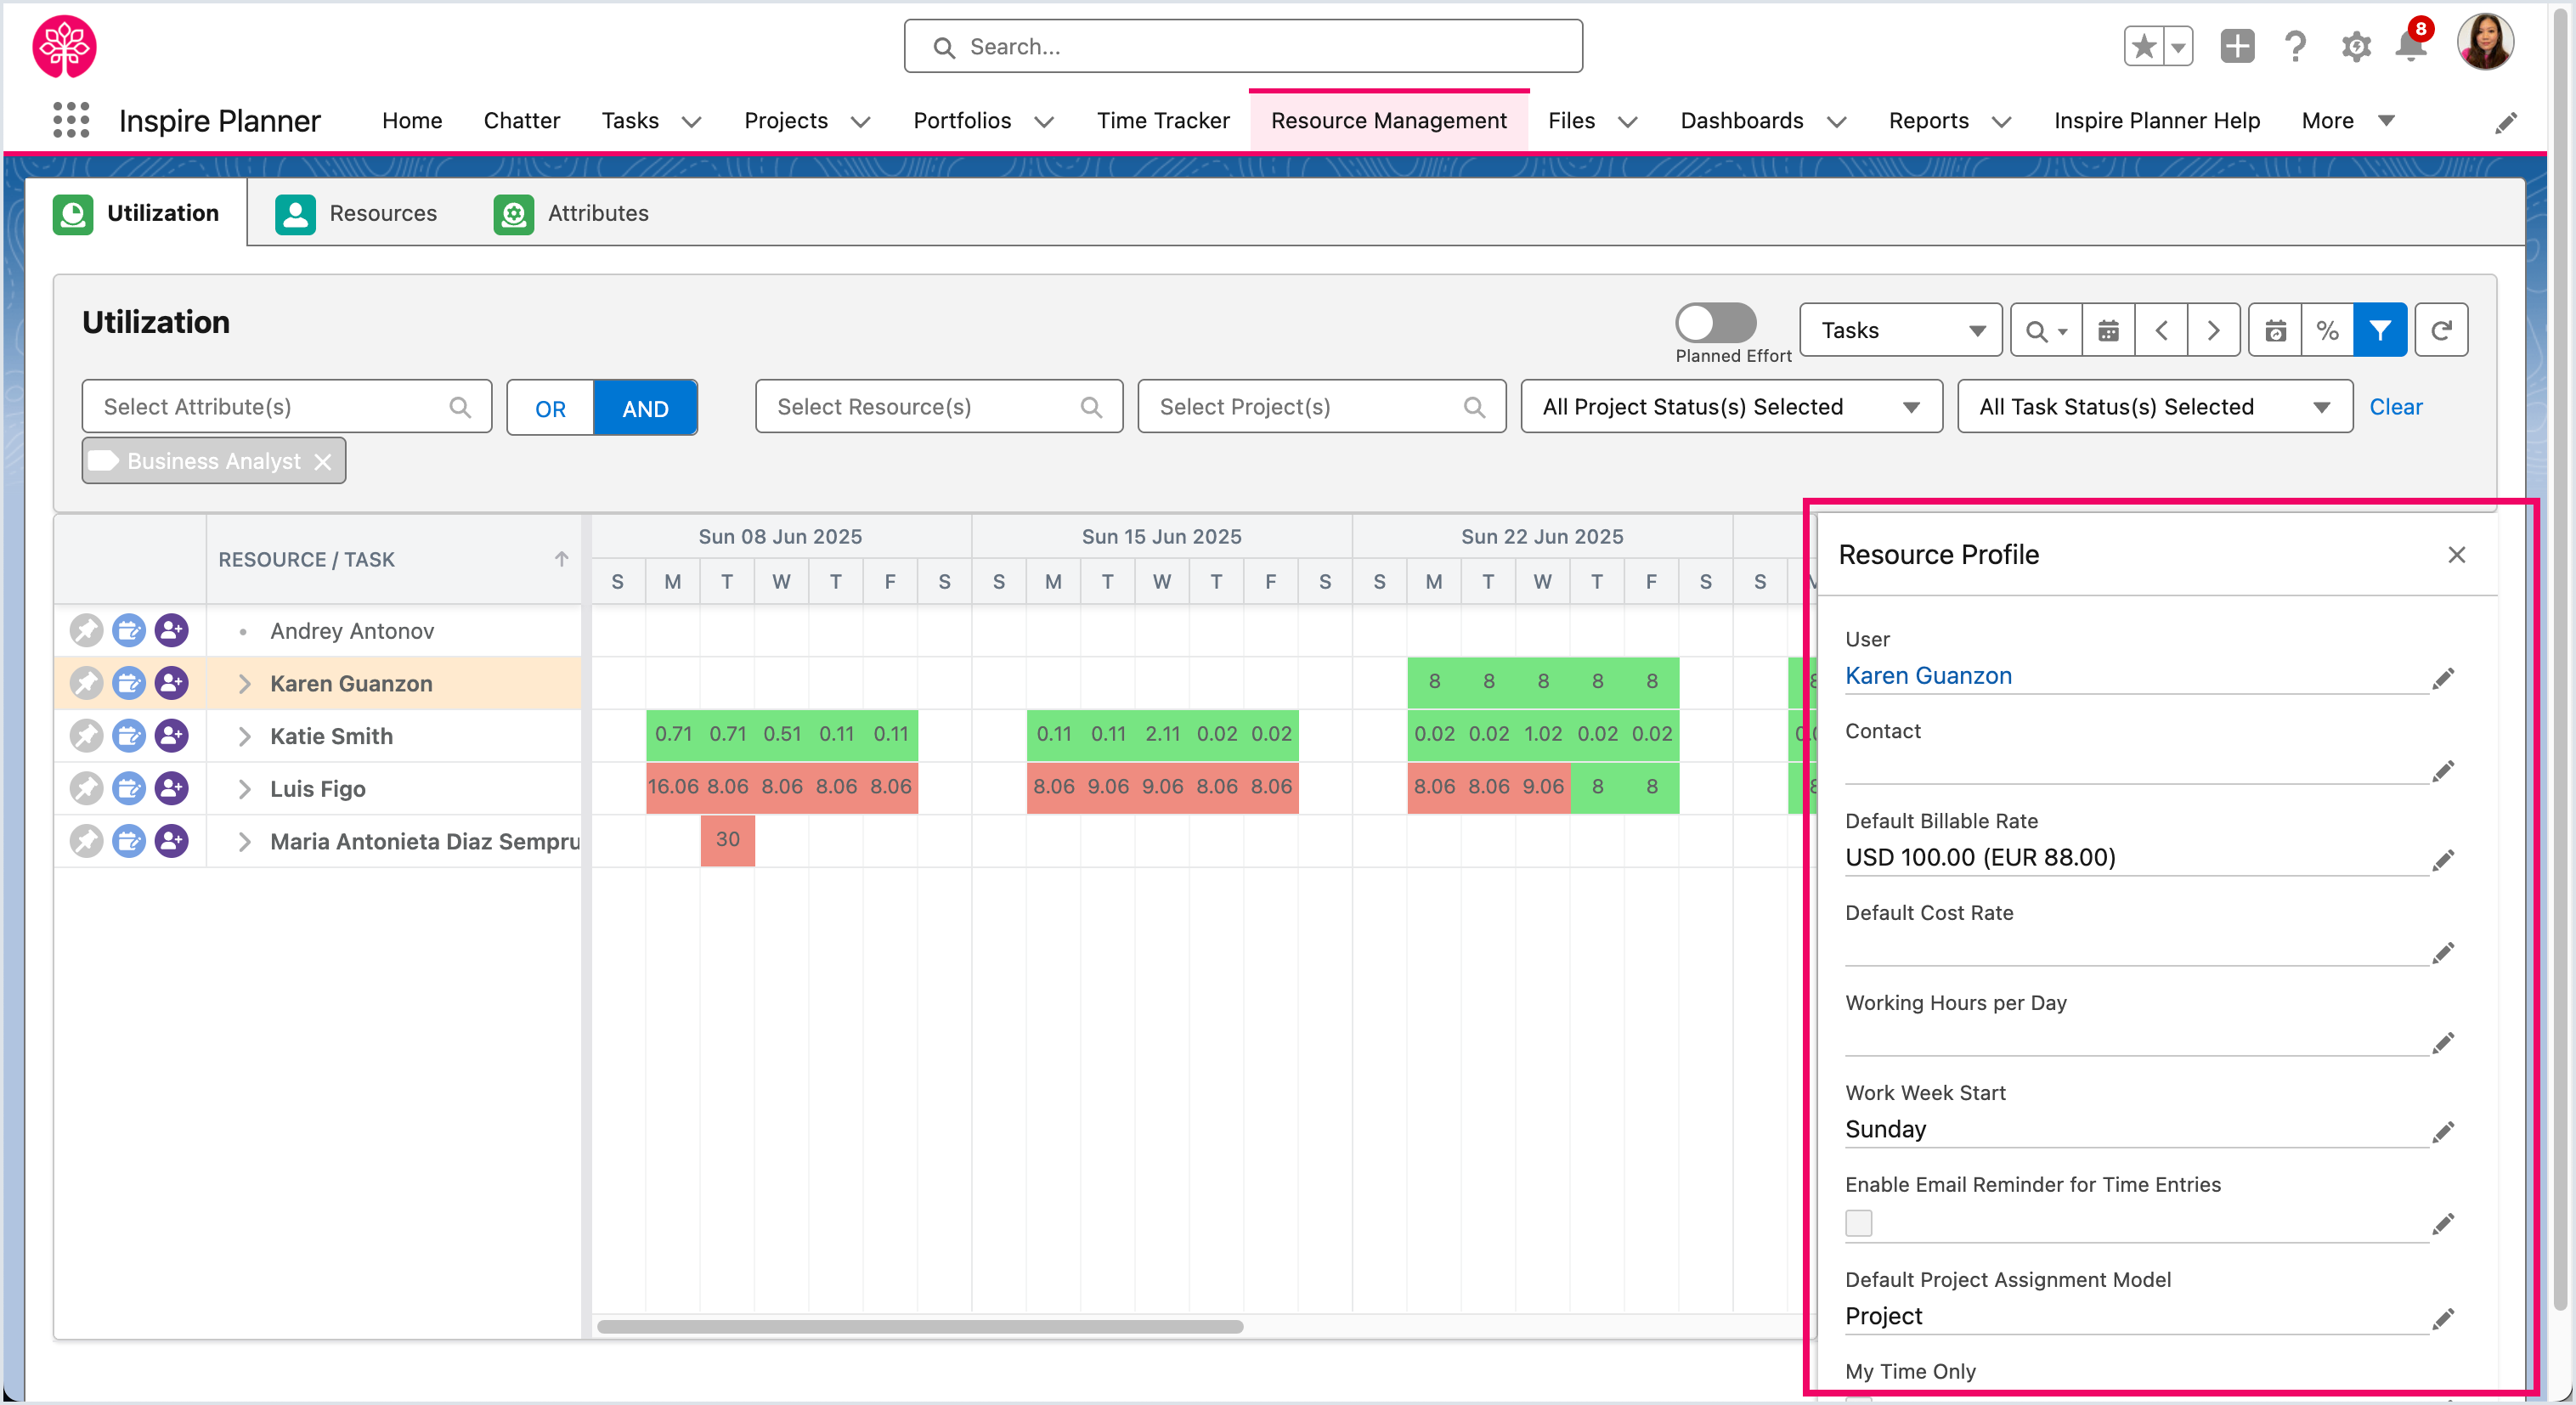The width and height of the screenshot is (2576, 1405).
Task: Edit the Working Hours per Day field
Action: click(2443, 1043)
